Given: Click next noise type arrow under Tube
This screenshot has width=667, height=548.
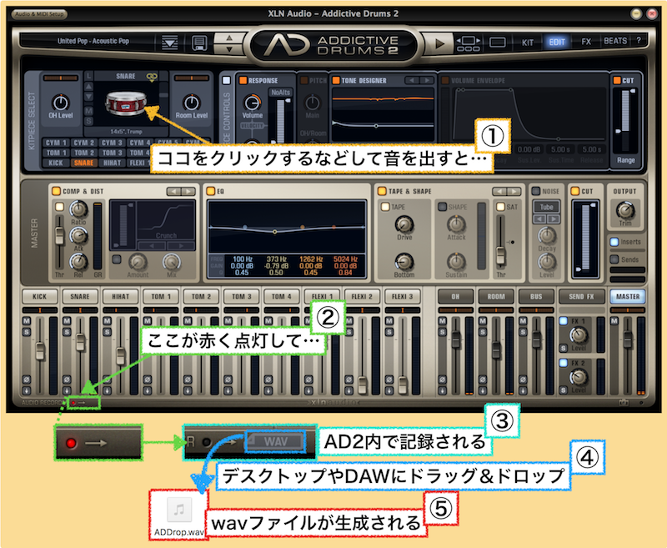Looking at the screenshot, I should tap(554, 219).
